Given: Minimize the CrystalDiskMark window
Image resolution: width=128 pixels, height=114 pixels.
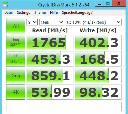Looking at the screenshot, I should coord(99,4).
